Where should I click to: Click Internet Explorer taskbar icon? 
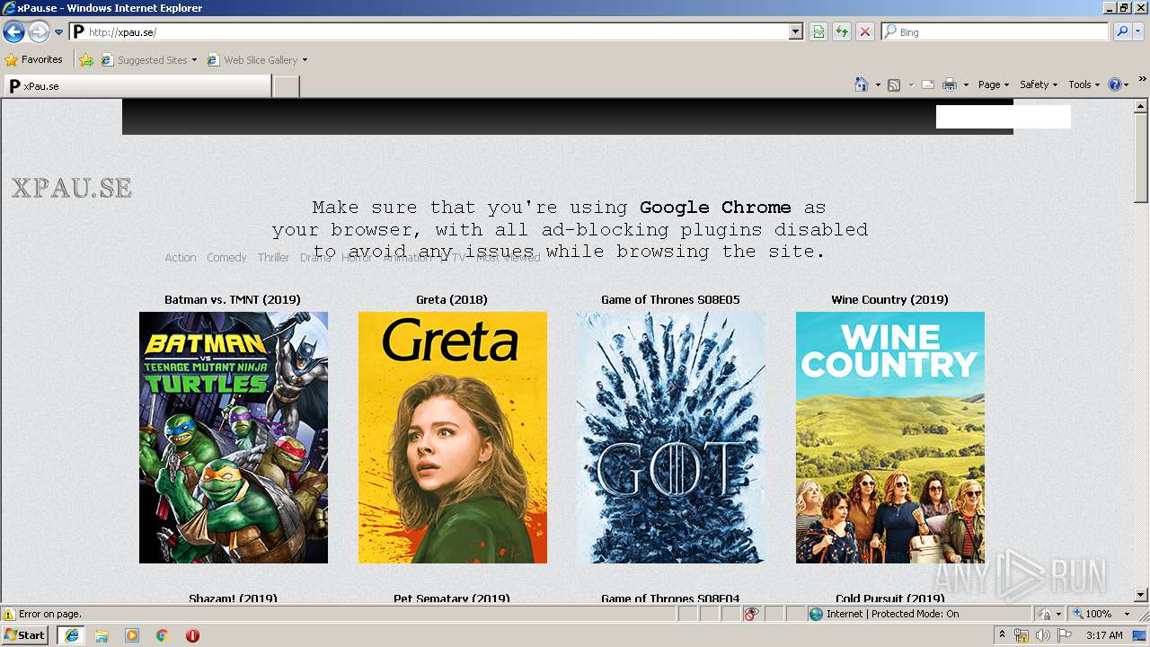[x=71, y=635]
